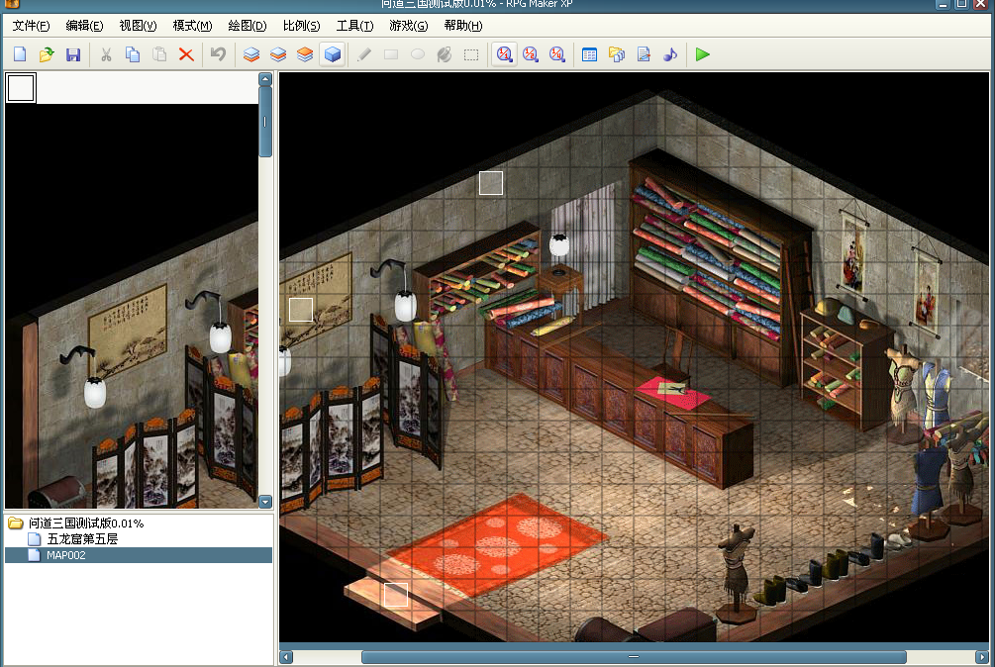Maximize the RPG Maker XP window
The width and height of the screenshot is (995, 667).
click(962, 4)
